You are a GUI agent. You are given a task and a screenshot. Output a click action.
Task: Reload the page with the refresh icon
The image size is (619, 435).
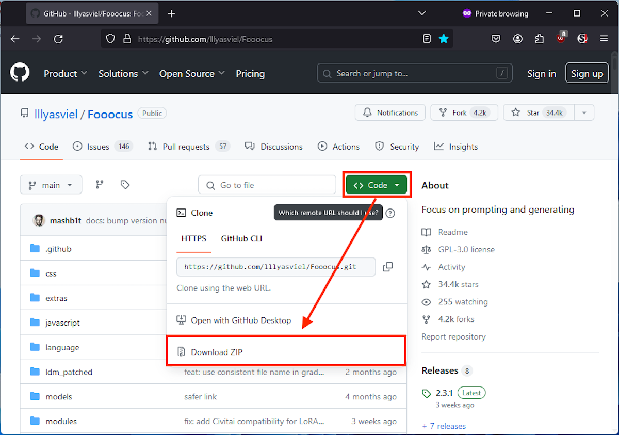(58, 39)
